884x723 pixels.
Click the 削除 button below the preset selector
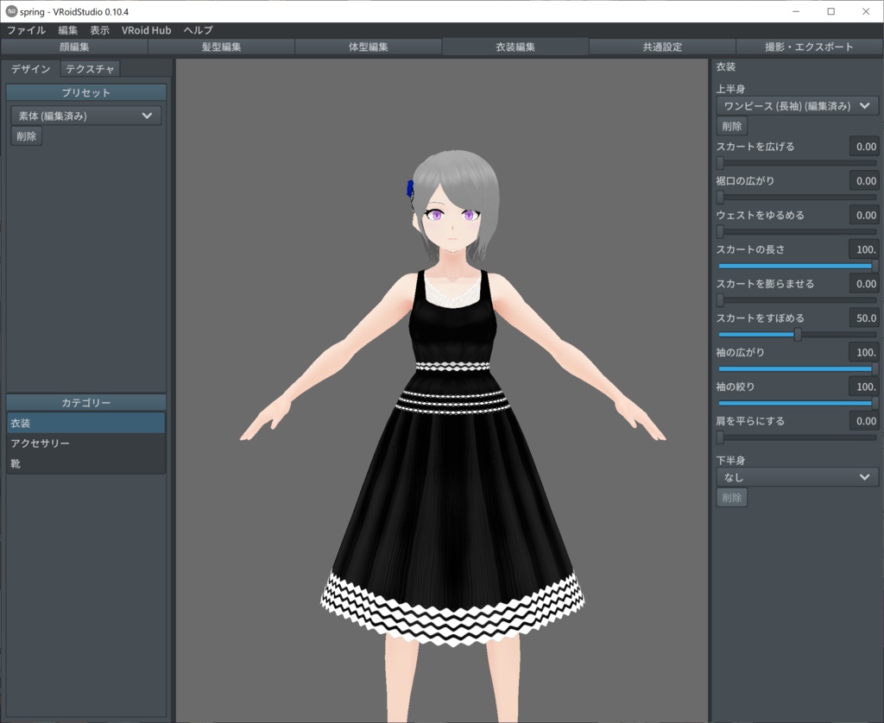pos(25,135)
